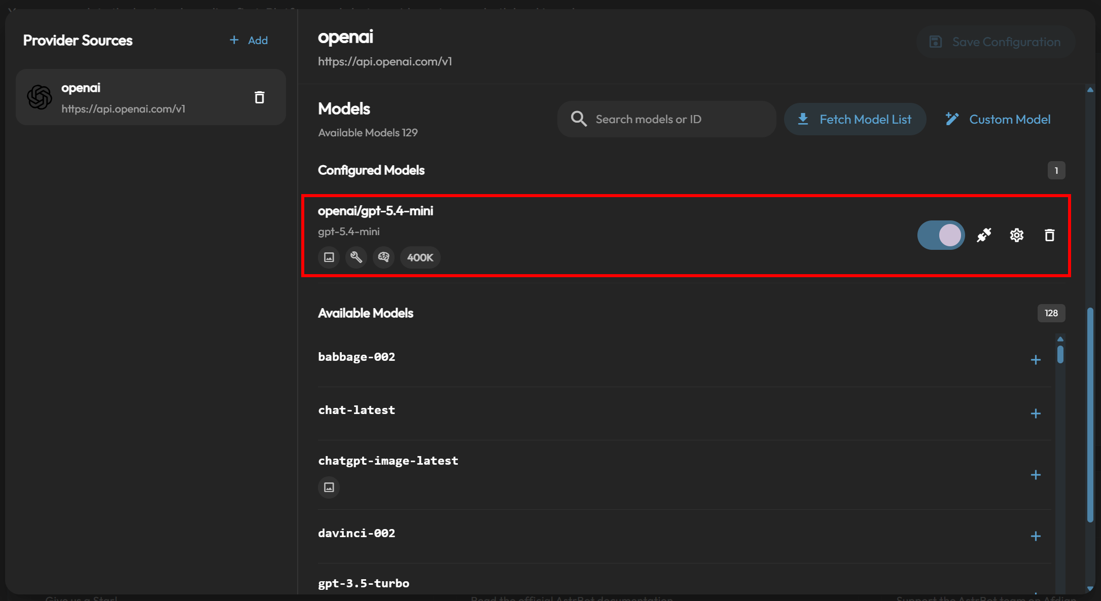Open gpt-5.4-mini settings gear
The width and height of the screenshot is (1101, 601).
(1016, 235)
